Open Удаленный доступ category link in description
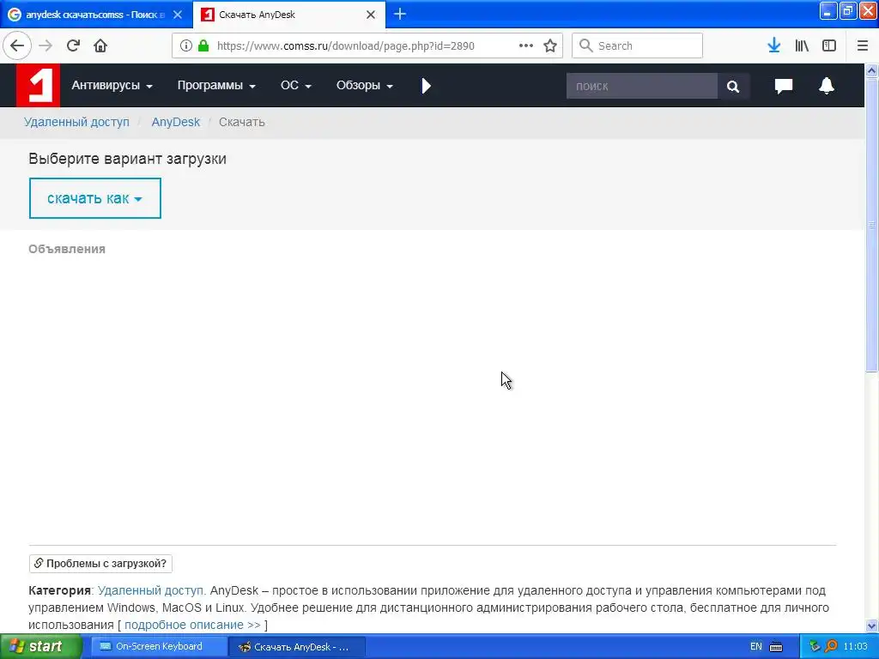This screenshot has width=879, height=659. click(x=151, y=590)
